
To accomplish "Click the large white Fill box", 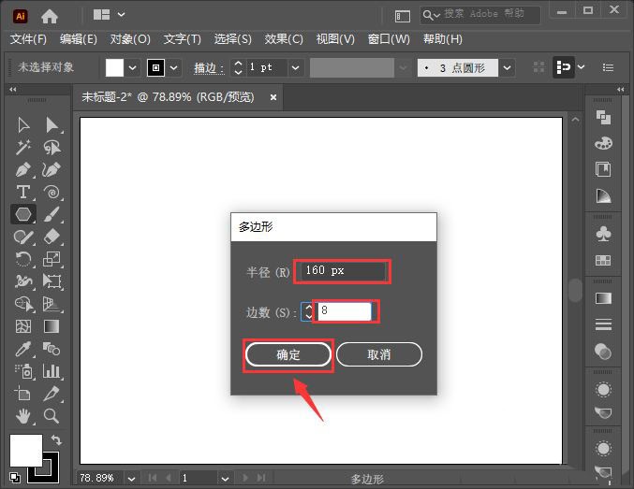I will click(x=26, y=451).
